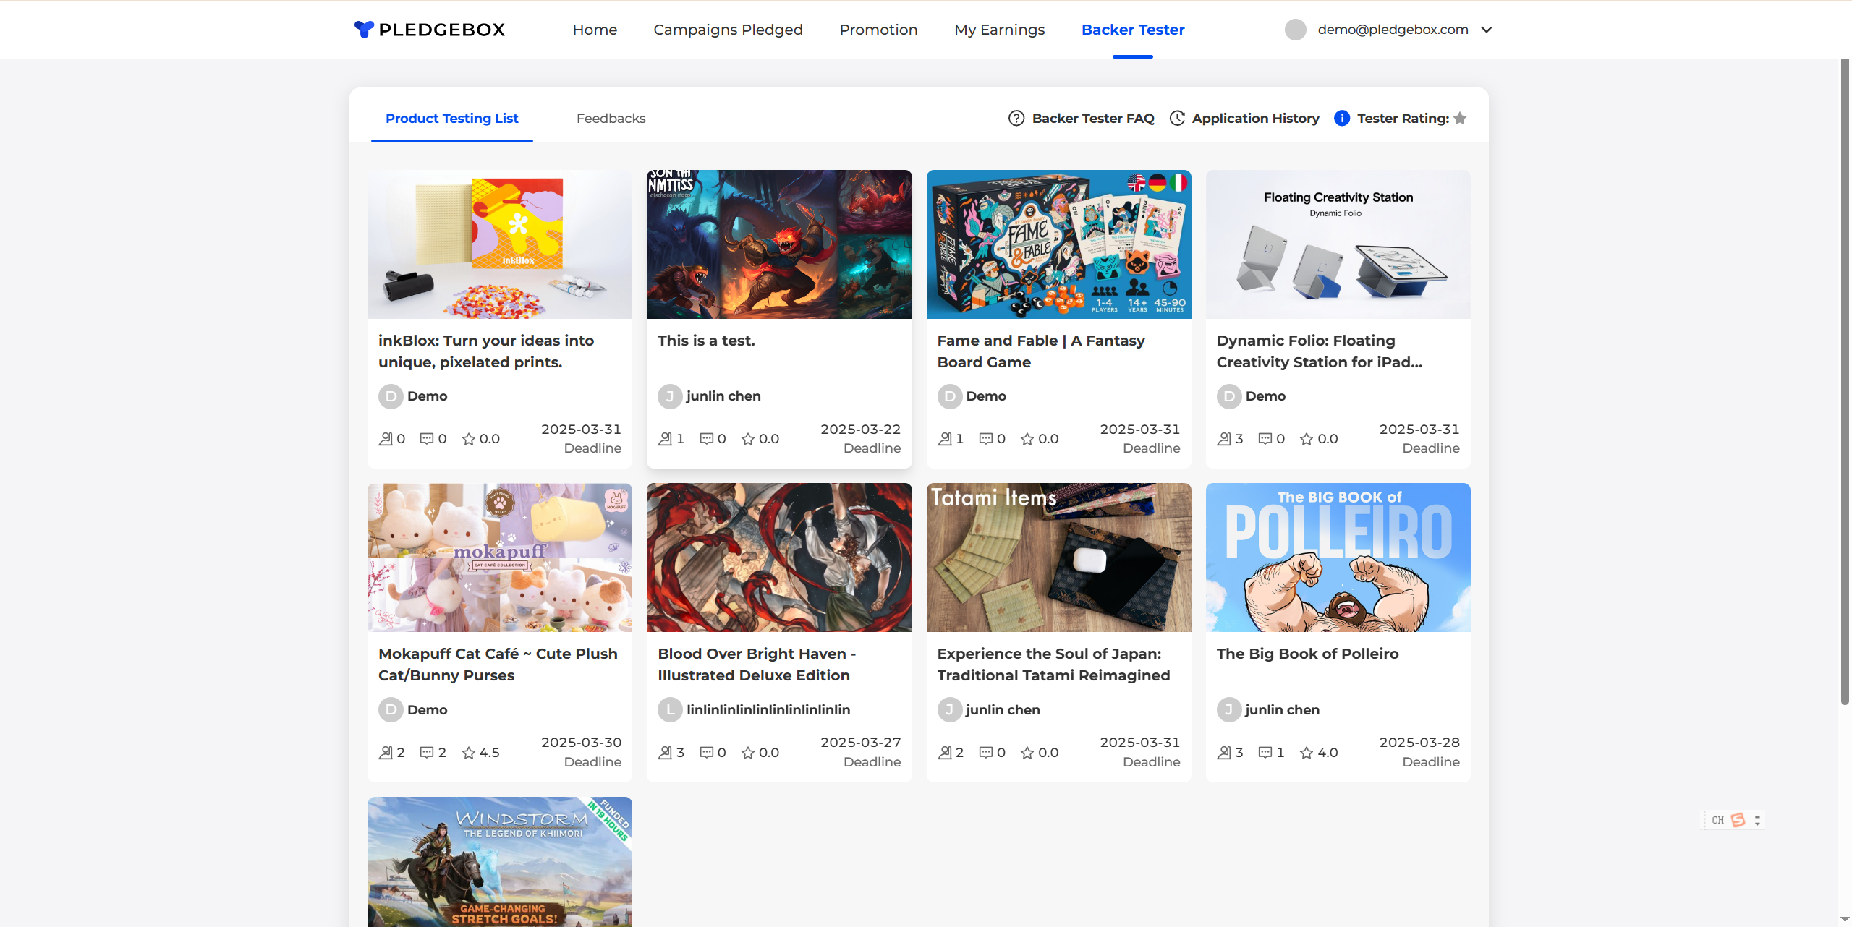
Task: Click 'junlin chen' name on Tatami card
Action: click(1003, 710)
